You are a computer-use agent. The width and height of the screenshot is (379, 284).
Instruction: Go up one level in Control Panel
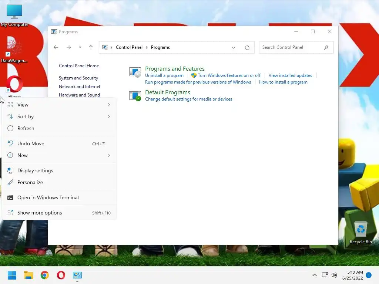coord(91,47)
